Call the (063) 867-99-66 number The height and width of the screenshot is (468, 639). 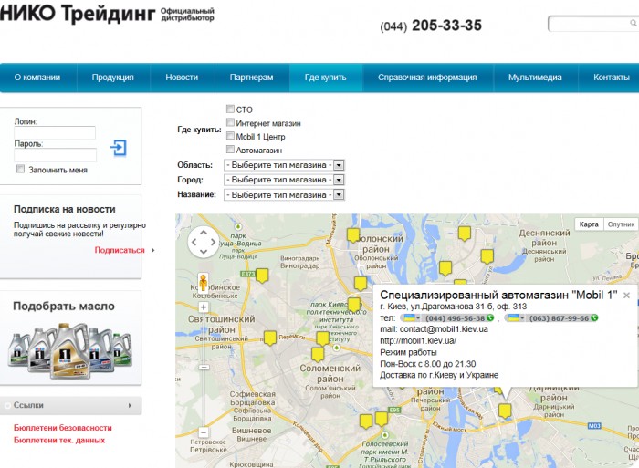pyautogui.click(x=559, y=318)
